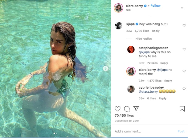Like clara.berry's reply with the heart
Viewport: 188px width, 138px height.
[184, 71]
